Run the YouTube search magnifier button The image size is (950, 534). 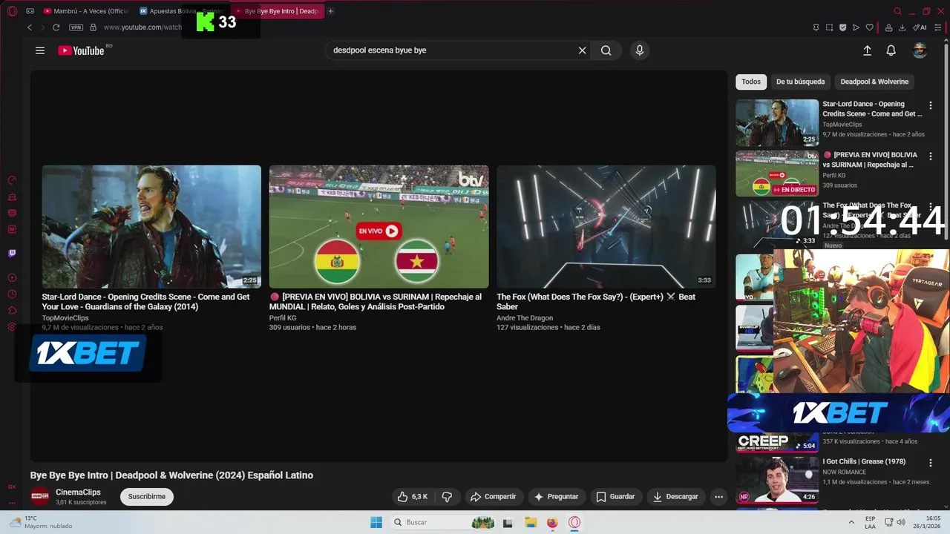tap(606, 50)
